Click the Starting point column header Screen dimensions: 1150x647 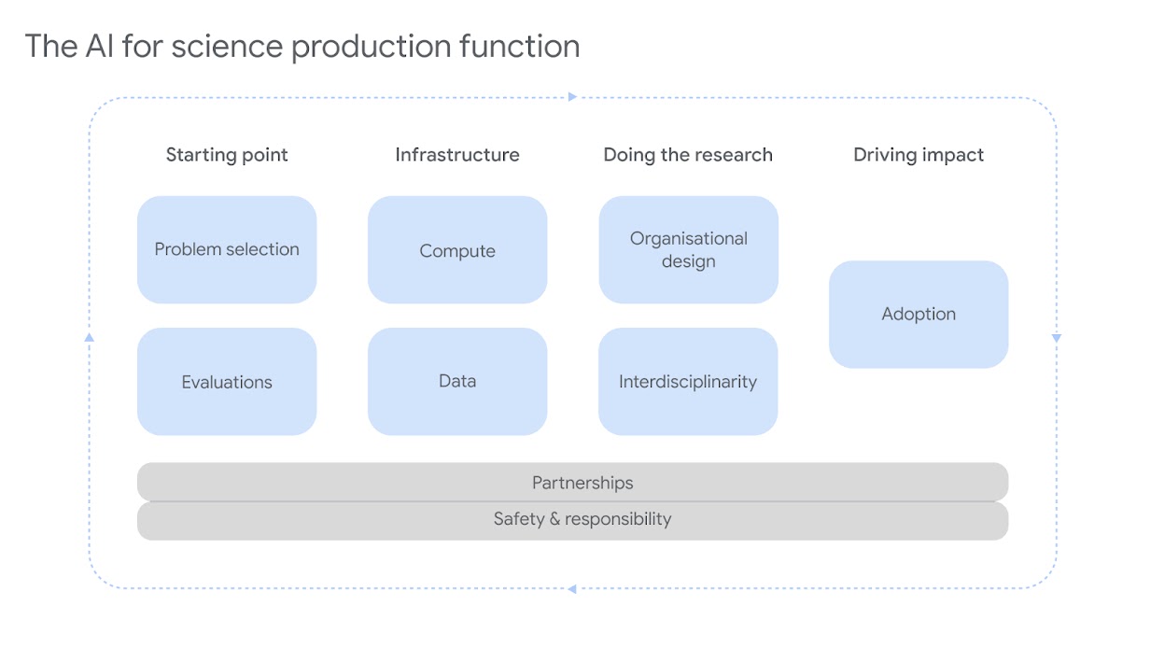(x=227, y=154)
